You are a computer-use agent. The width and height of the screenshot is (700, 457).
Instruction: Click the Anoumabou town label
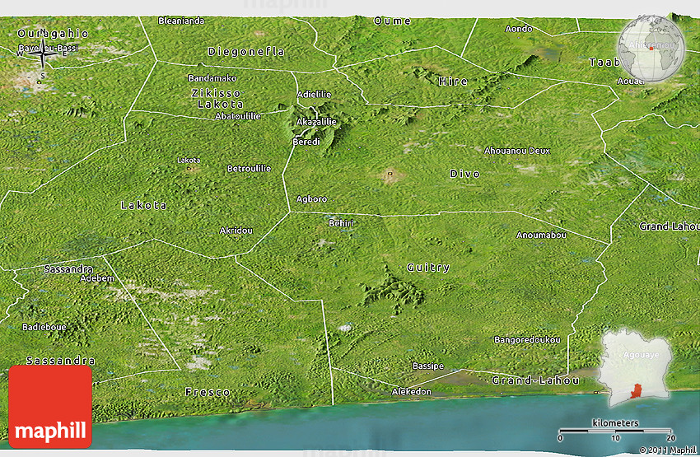point(541,235)
